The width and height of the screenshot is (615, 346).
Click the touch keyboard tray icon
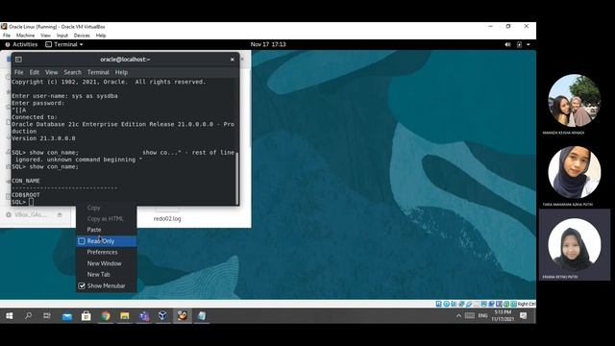click(x=470, y=316)
